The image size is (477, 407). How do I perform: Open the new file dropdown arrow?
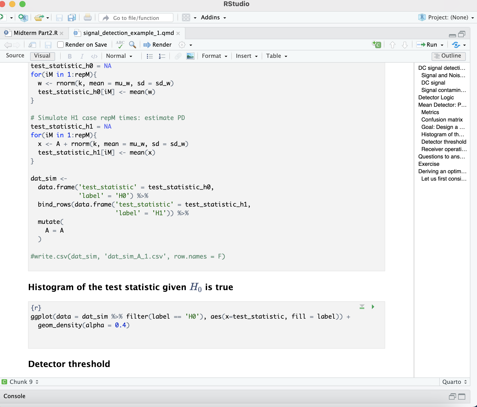[x=11, y=18]
